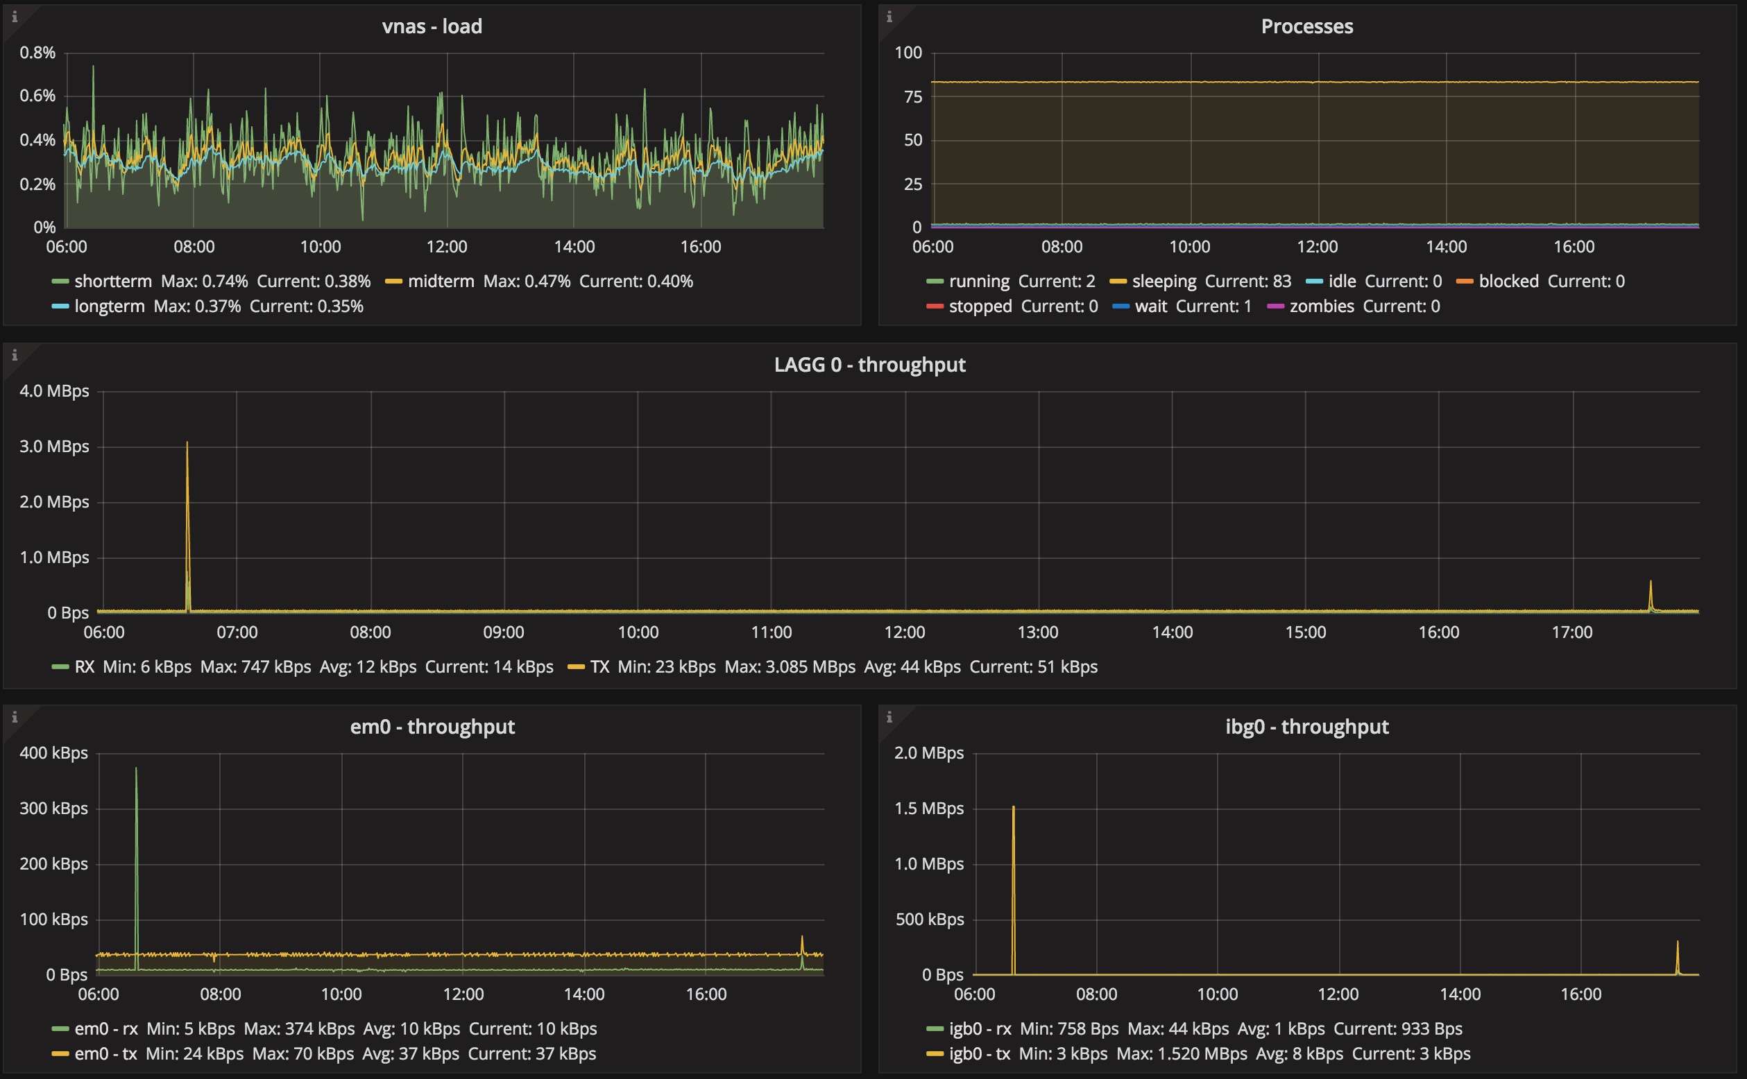The height and width of the screenshot is (1079, 1747).
Task: Toggle the sleeping series in Processes legend
Action: tap(1164, 281)
